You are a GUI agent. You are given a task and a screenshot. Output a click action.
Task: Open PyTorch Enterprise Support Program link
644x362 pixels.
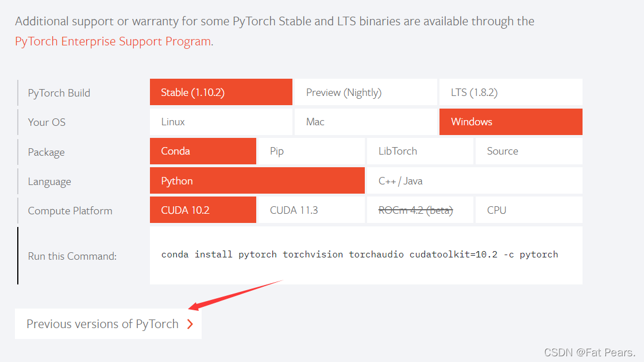point(113,41)
